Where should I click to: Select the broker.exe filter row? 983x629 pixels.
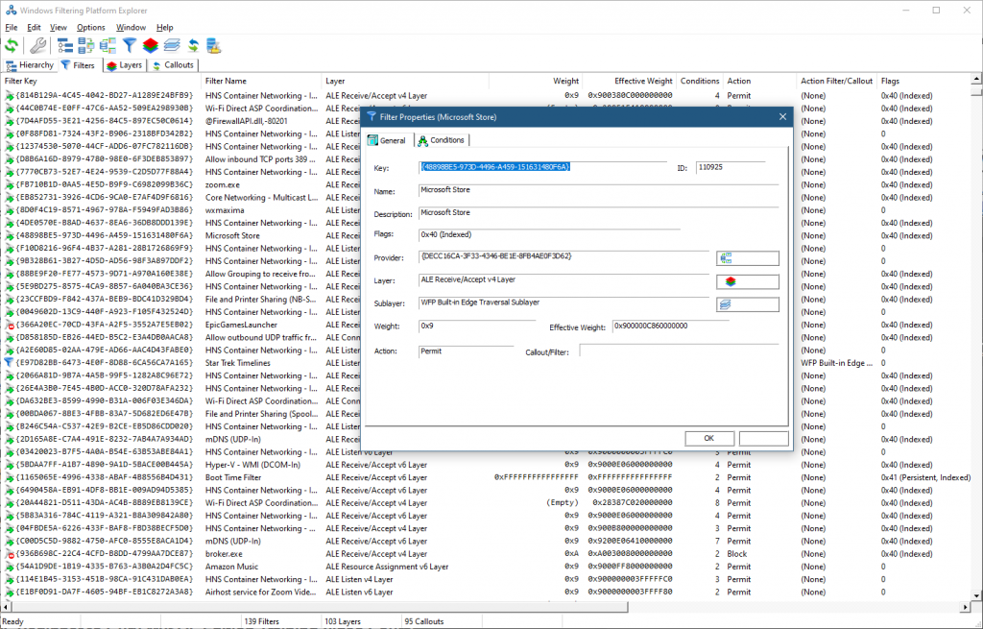point(224,554)
